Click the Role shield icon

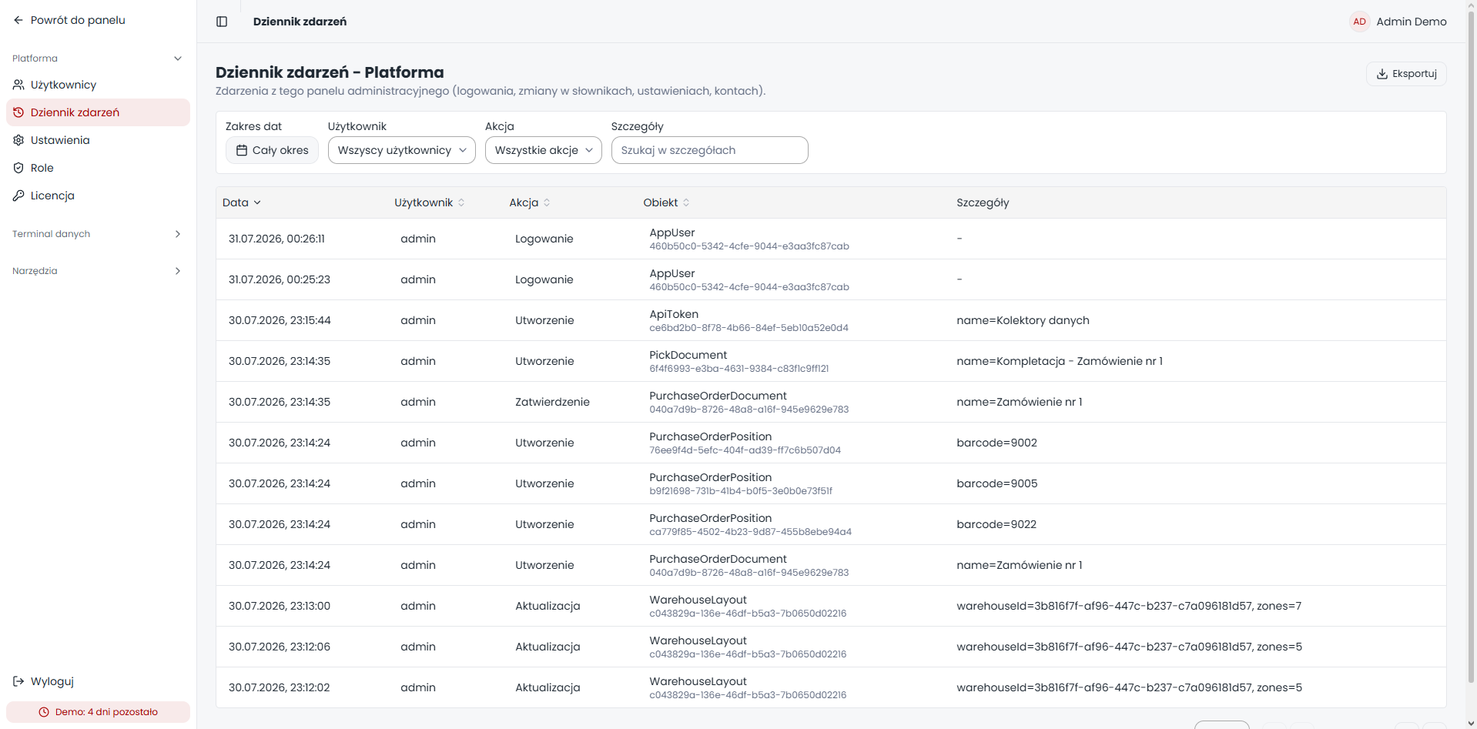click(18, 168)
